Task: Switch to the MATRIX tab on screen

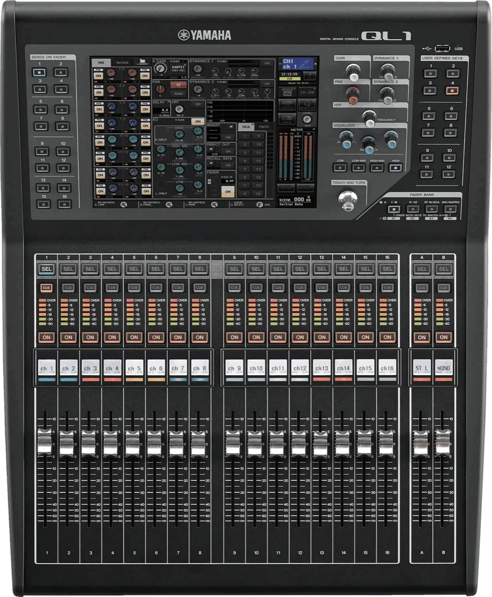Action: [x=122, y=63]
